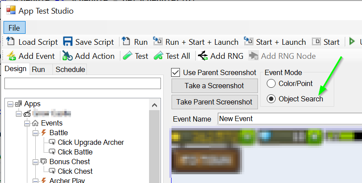Select the Color/Point radio button
The image size is (362, 183).
coord(271,83)
